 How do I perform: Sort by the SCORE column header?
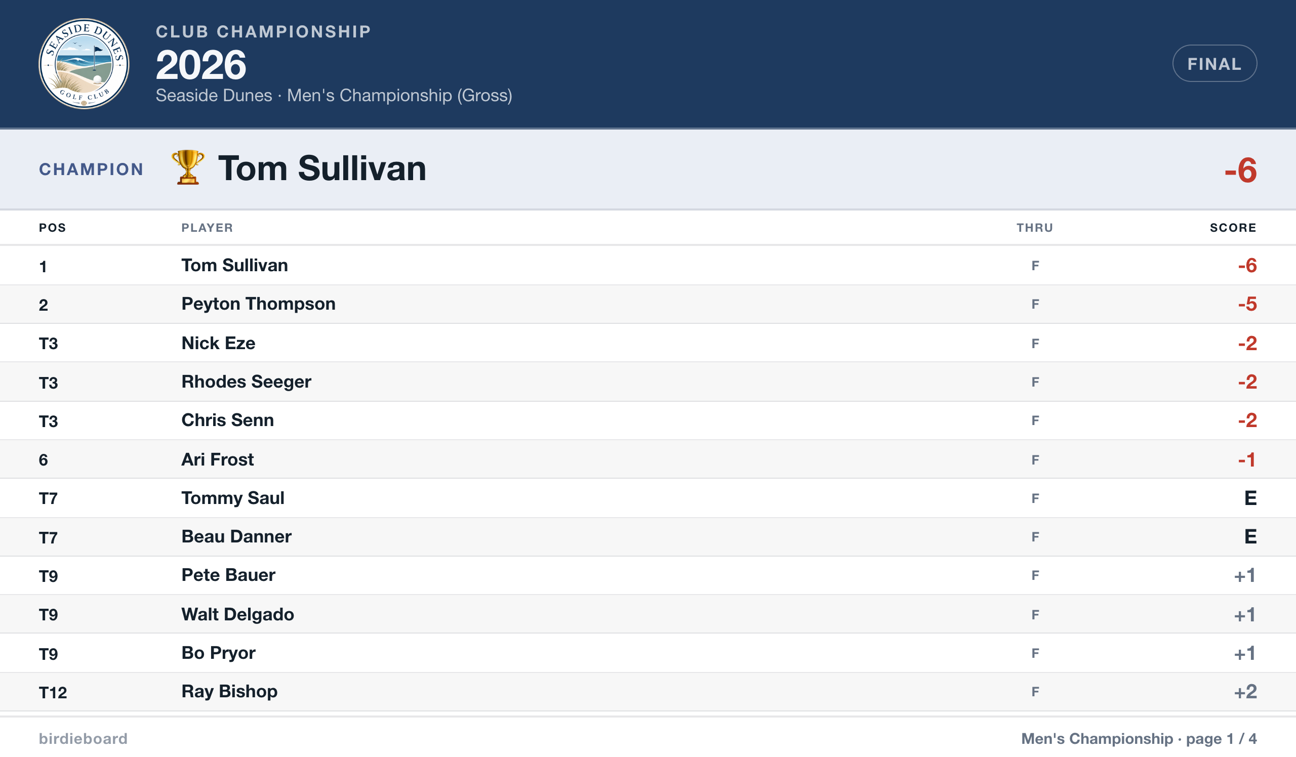coord(1233,228)
